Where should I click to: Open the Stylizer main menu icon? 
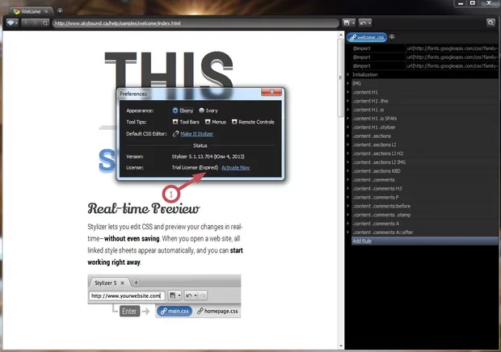point(12,23)
